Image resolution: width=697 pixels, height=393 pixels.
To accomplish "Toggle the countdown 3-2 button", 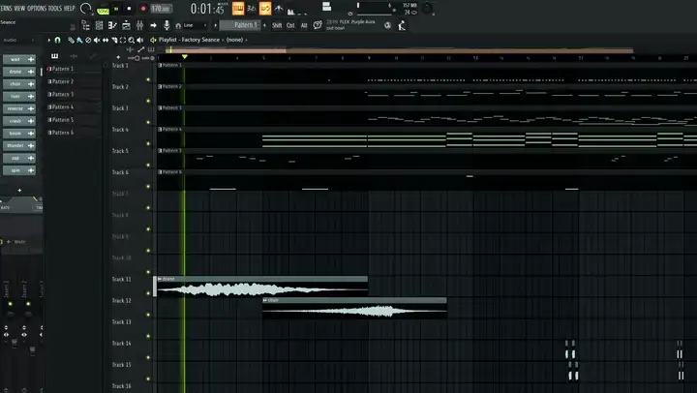I will click(251, 8).
